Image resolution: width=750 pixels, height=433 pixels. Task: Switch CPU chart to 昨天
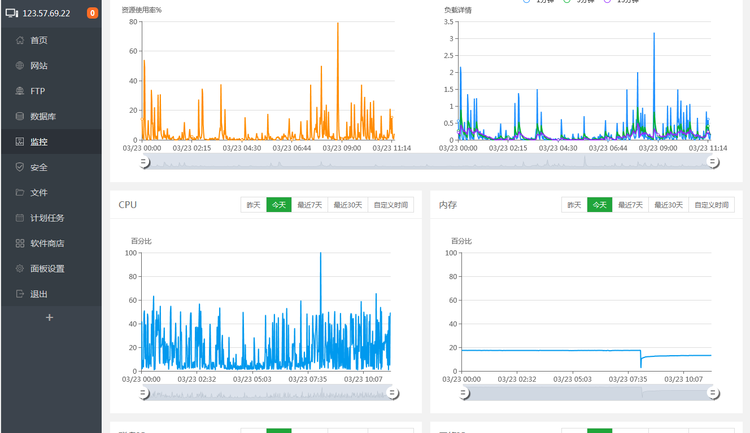254,205
